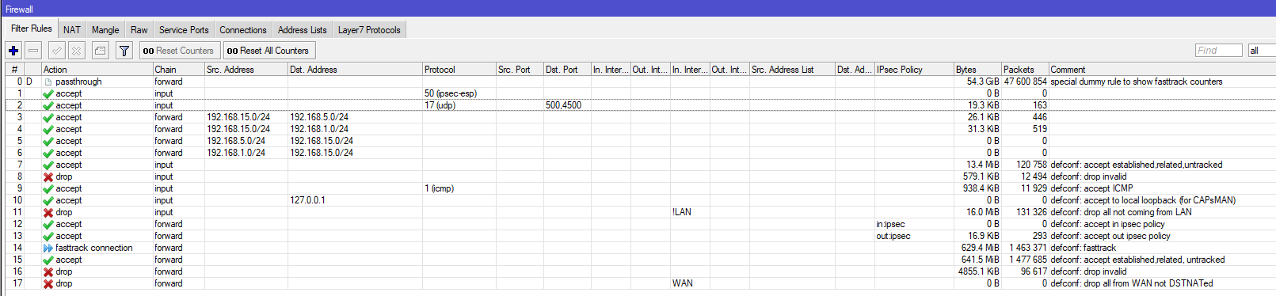Select the passthrough dummy rule row
Screen dimensions: 1276x296
[638, 82]
